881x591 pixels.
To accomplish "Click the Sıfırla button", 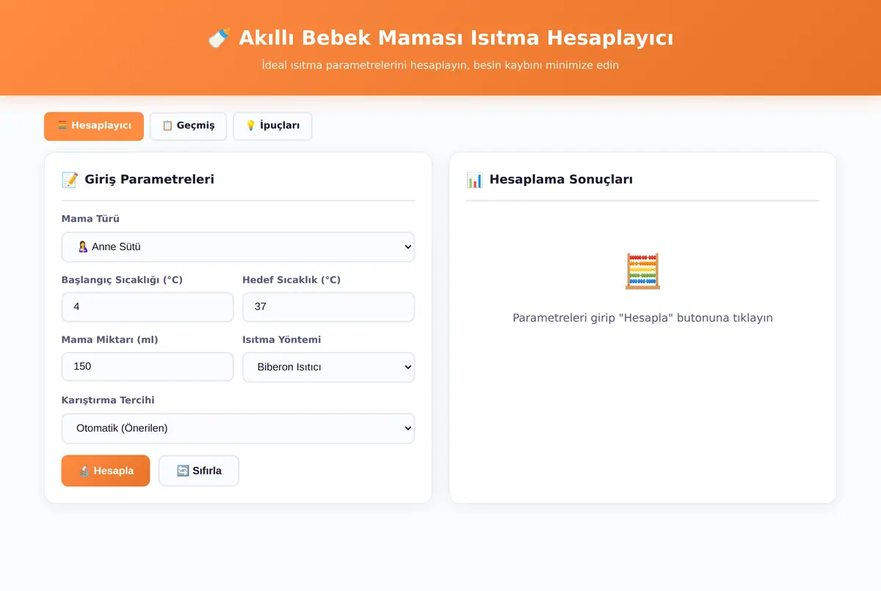I will point(199,471).
